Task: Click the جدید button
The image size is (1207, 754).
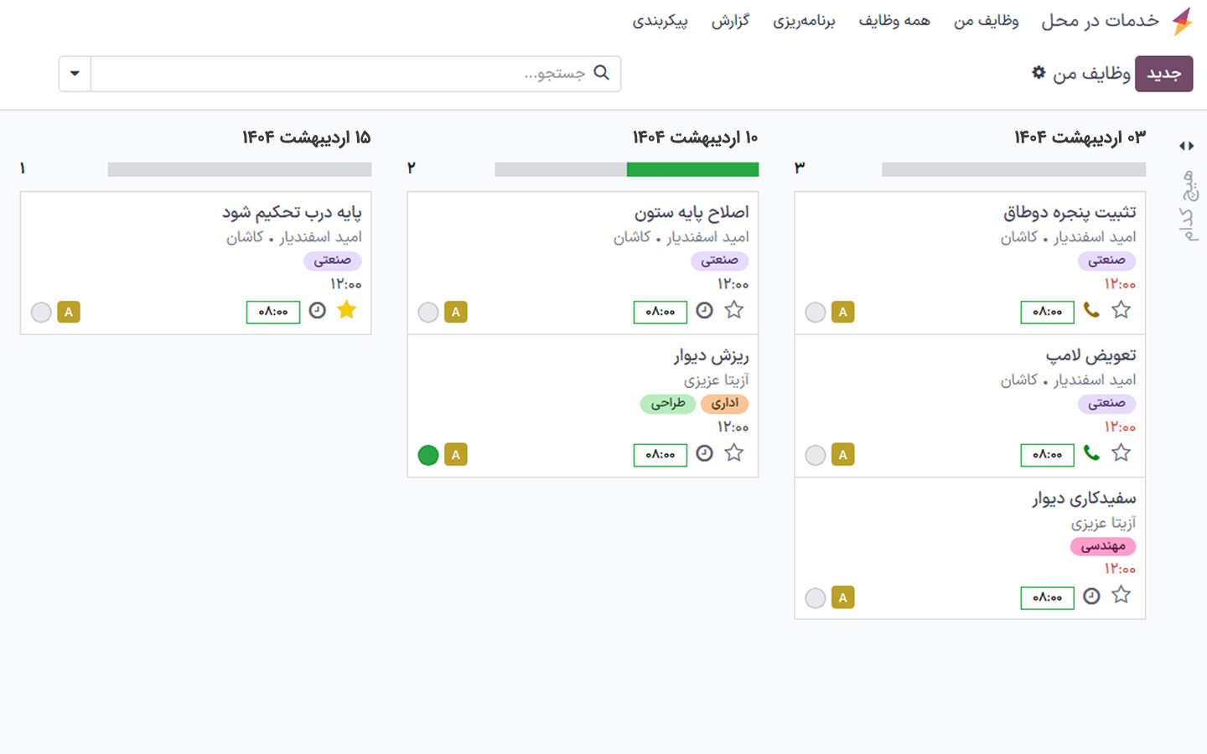Action: [x=1163, y=73]
